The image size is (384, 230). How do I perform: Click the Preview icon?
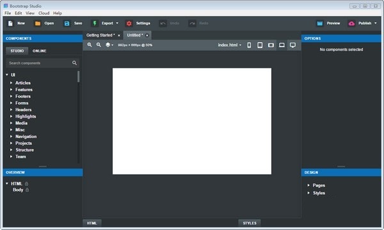pos(320,23)
